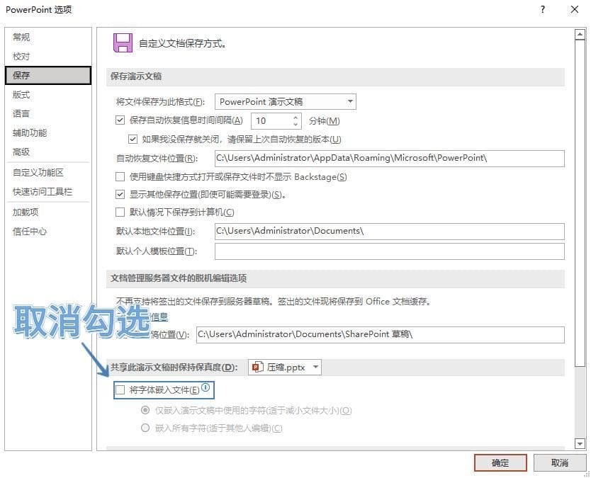Enable 默认情况下保存到计算机 checkbox

120,212
